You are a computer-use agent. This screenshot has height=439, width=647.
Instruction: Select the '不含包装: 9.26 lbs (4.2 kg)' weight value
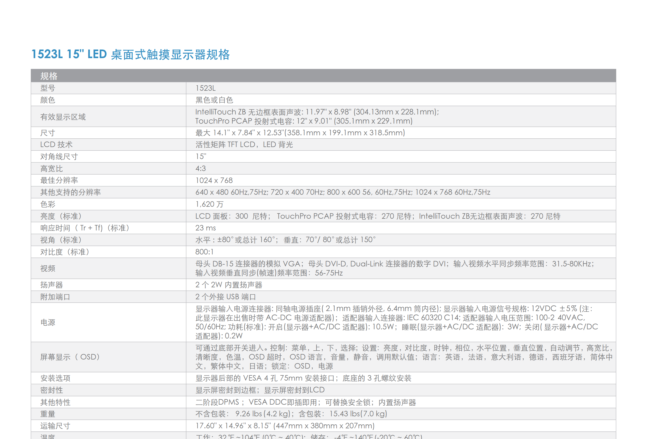[291, 414]
